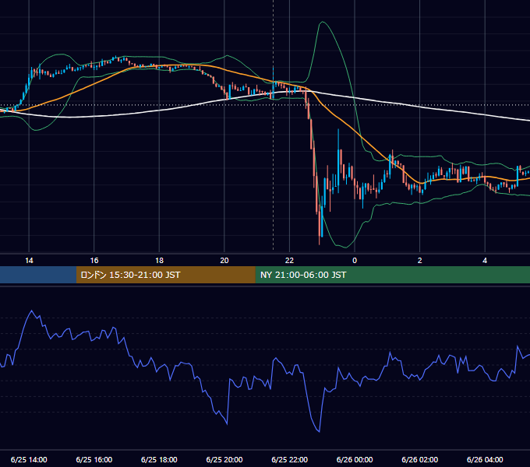Image resolution: width=530 pixels, height=467 pixels.
Task: Click the 6/25 22:00 date label
Action: point(290,459)
